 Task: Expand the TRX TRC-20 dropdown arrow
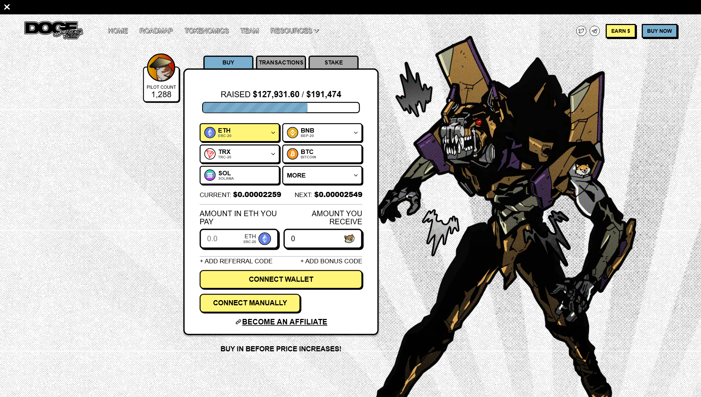point(273,154)
